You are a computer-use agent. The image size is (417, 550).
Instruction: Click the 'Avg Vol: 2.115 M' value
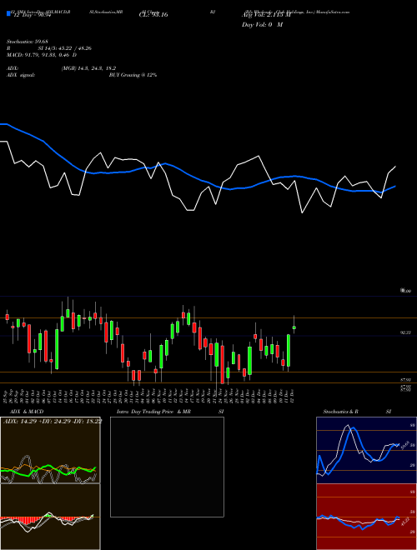(266, 15)
